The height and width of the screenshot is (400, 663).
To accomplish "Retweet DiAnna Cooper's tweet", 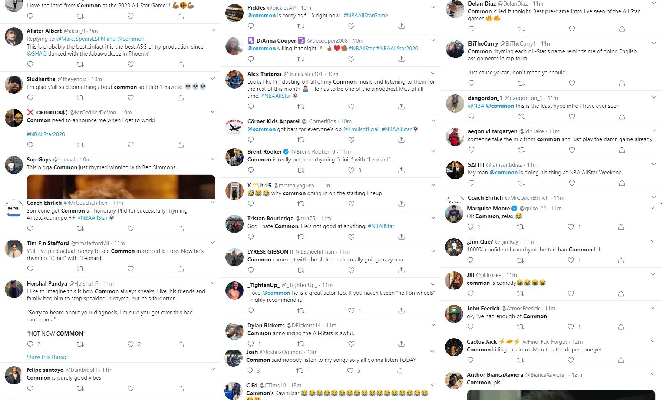I will coord(301,59).
